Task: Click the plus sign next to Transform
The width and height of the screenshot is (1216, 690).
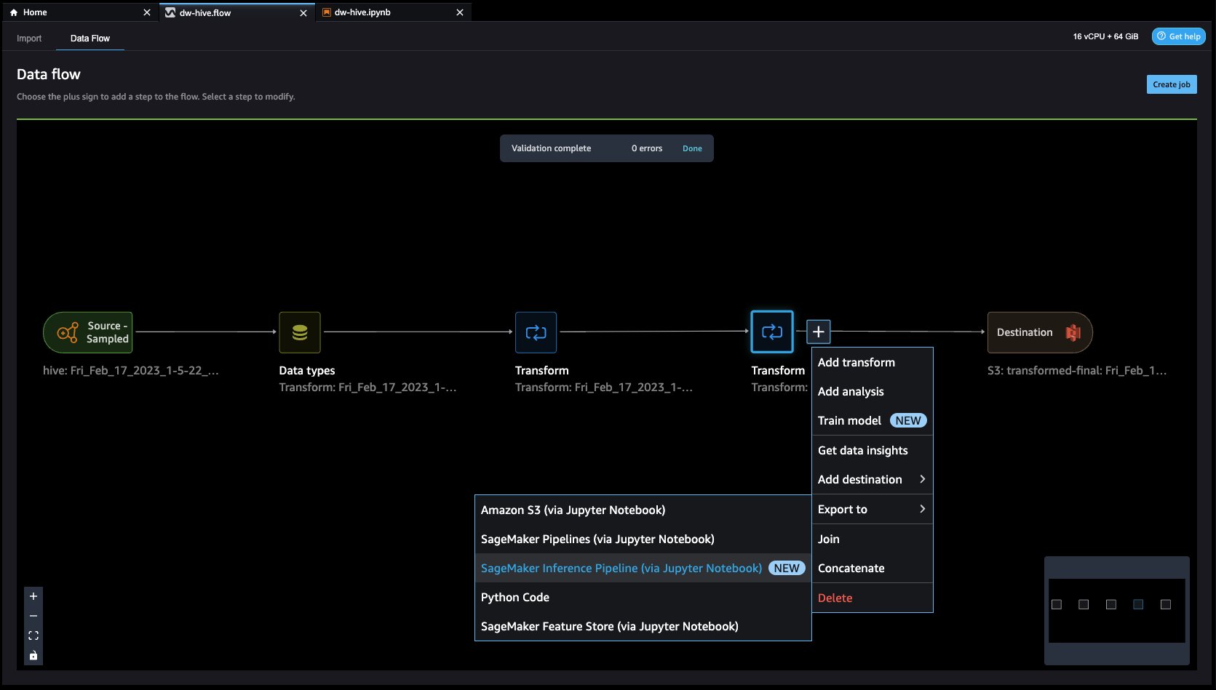Action: [x=819, y=332]
